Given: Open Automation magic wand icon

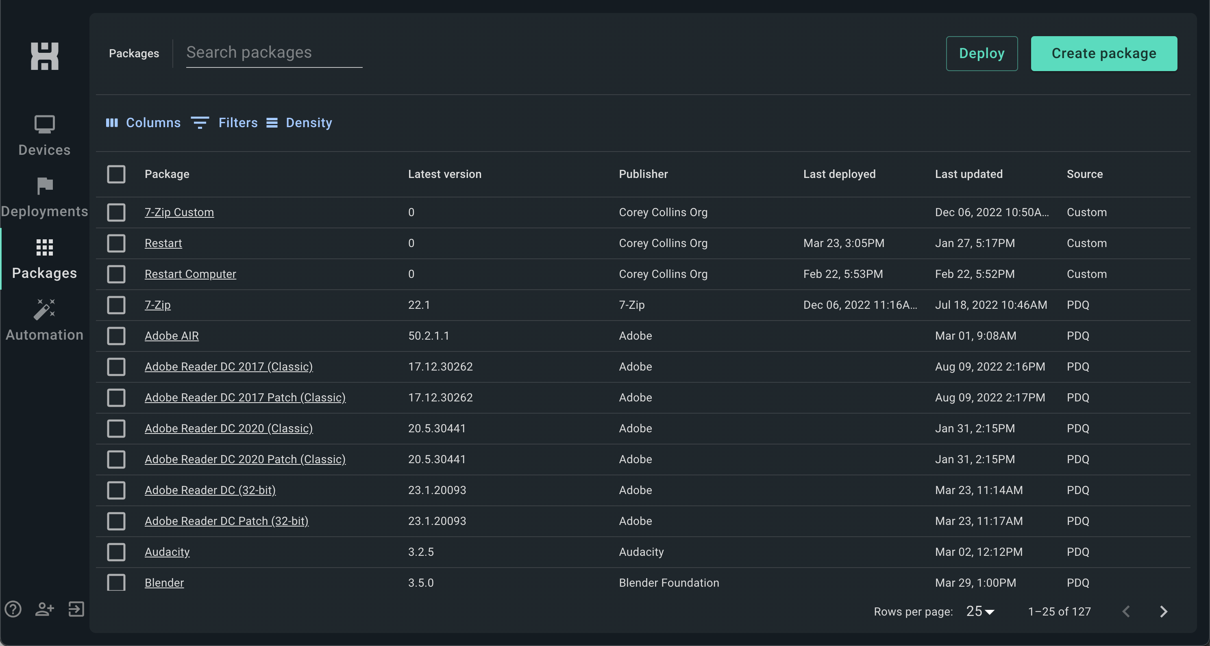Looking at the screenshot, I should pos(45,309).
